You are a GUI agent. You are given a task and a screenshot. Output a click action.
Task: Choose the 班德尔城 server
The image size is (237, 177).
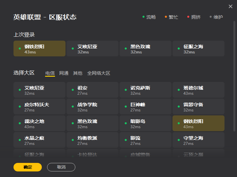pos(198,90)
